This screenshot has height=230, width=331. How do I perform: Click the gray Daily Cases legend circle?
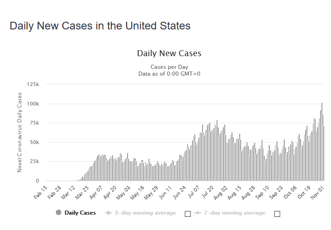[59, 213]
